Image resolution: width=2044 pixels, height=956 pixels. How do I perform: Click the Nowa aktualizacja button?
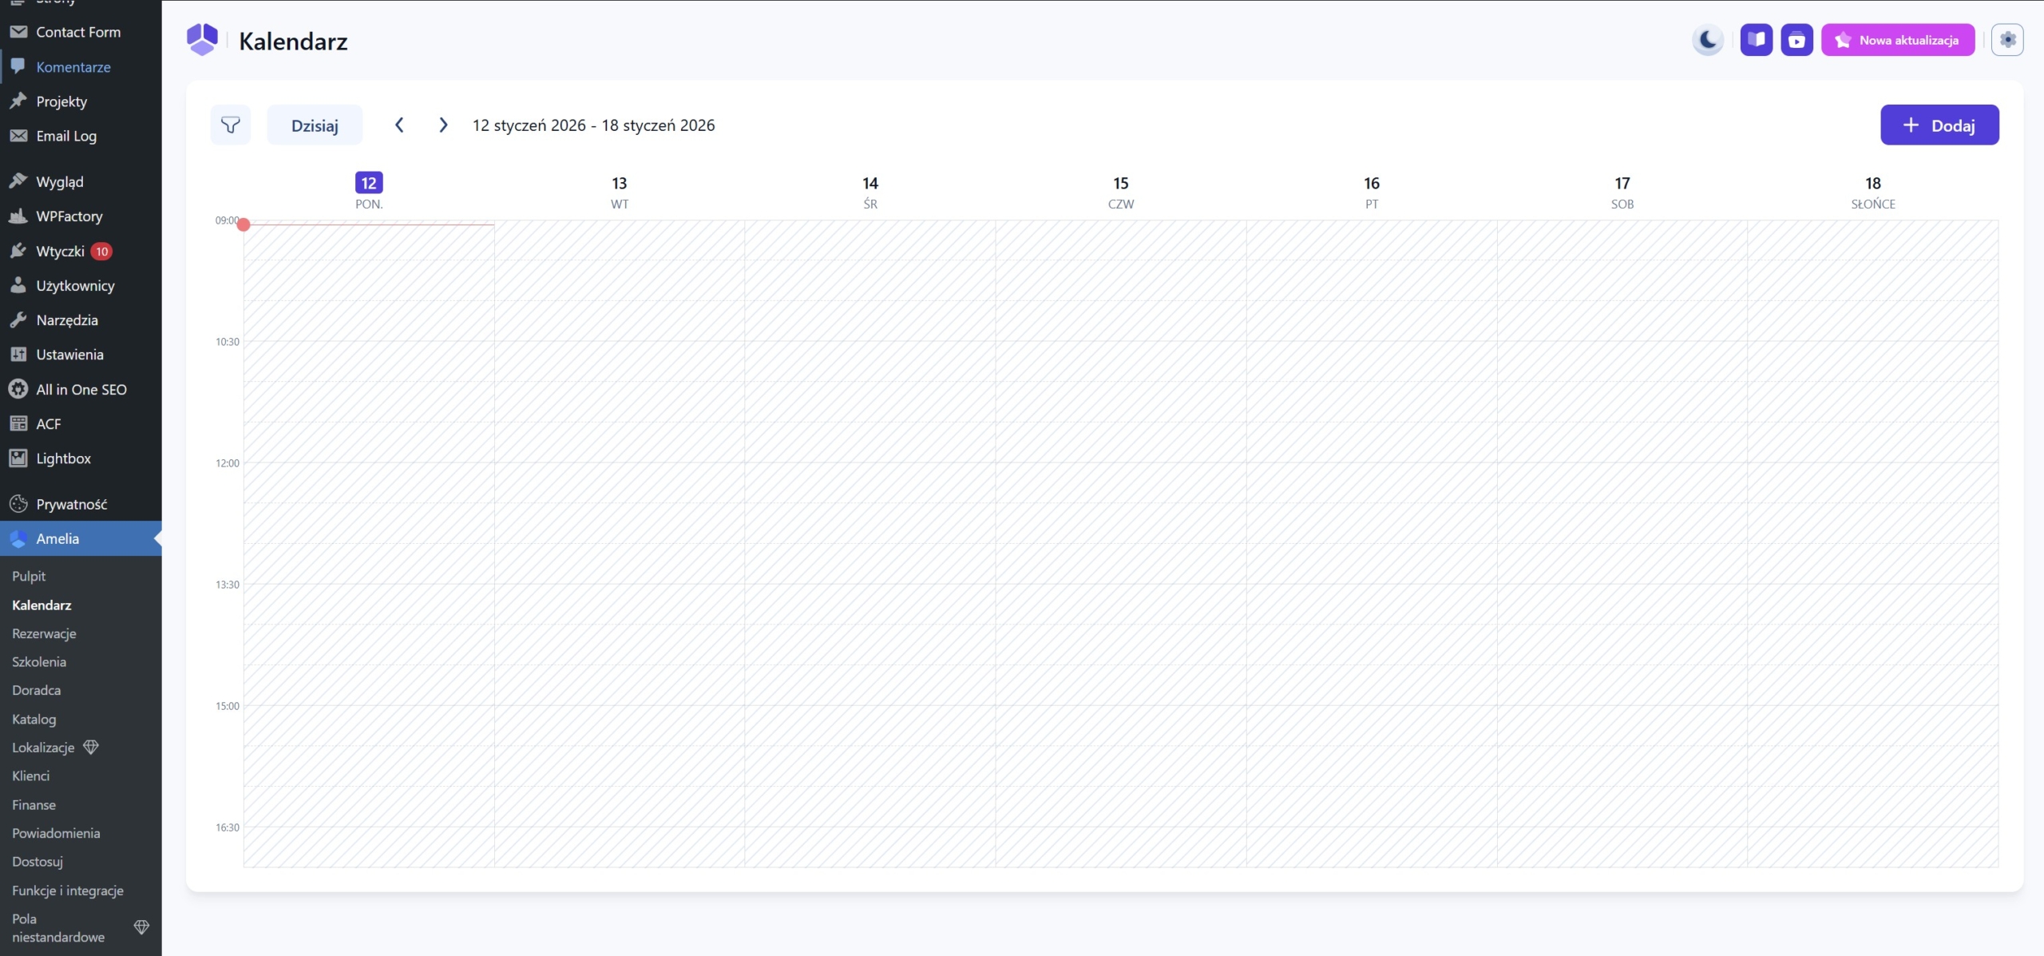pos(1897,40)
